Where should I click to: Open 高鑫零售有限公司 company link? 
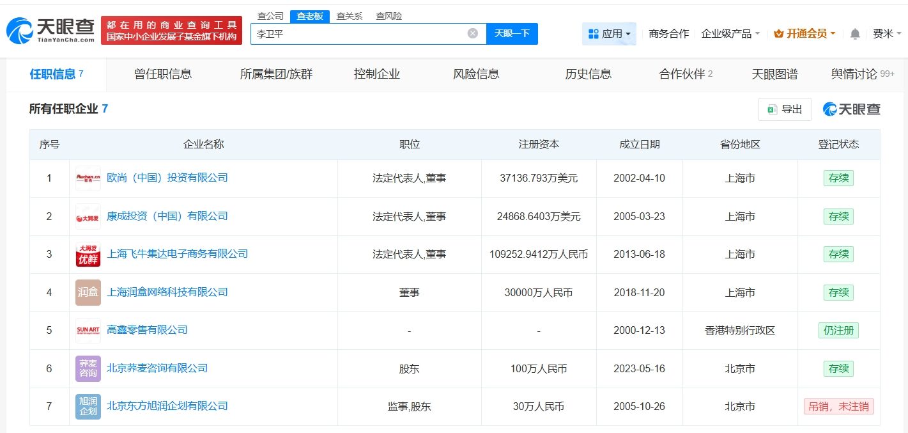(147, 330)
